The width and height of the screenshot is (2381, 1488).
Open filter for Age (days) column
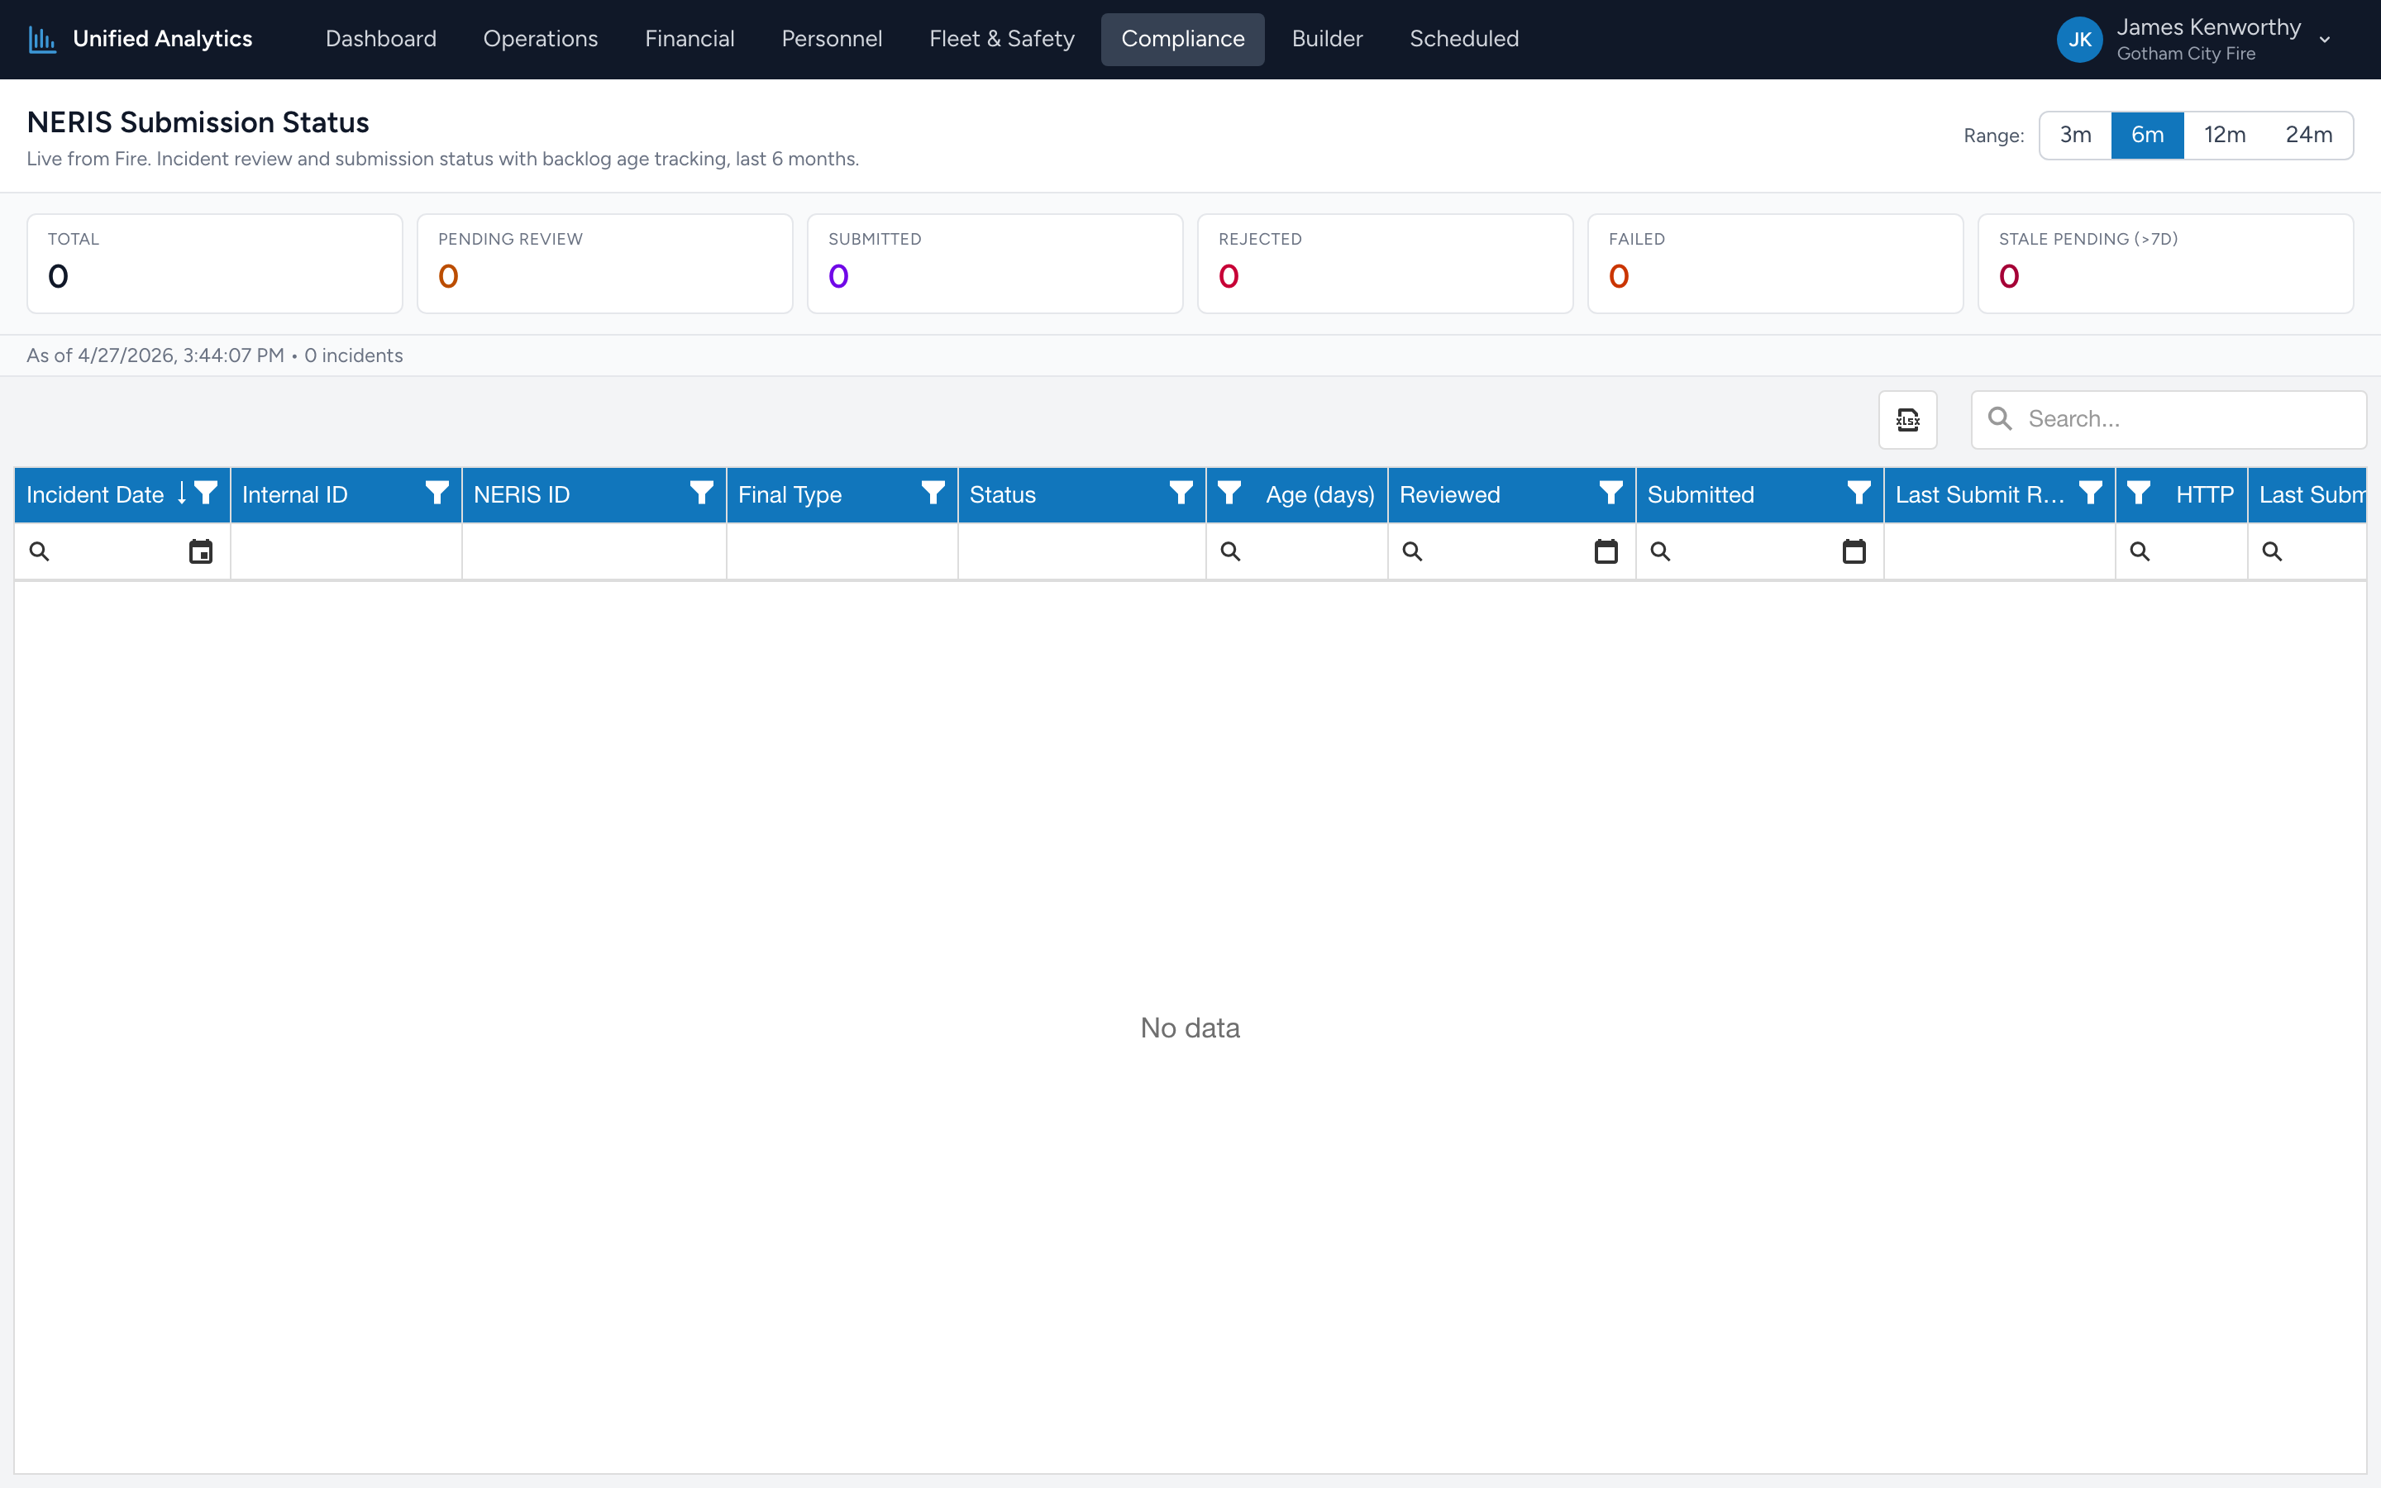tap(1229, 493)
